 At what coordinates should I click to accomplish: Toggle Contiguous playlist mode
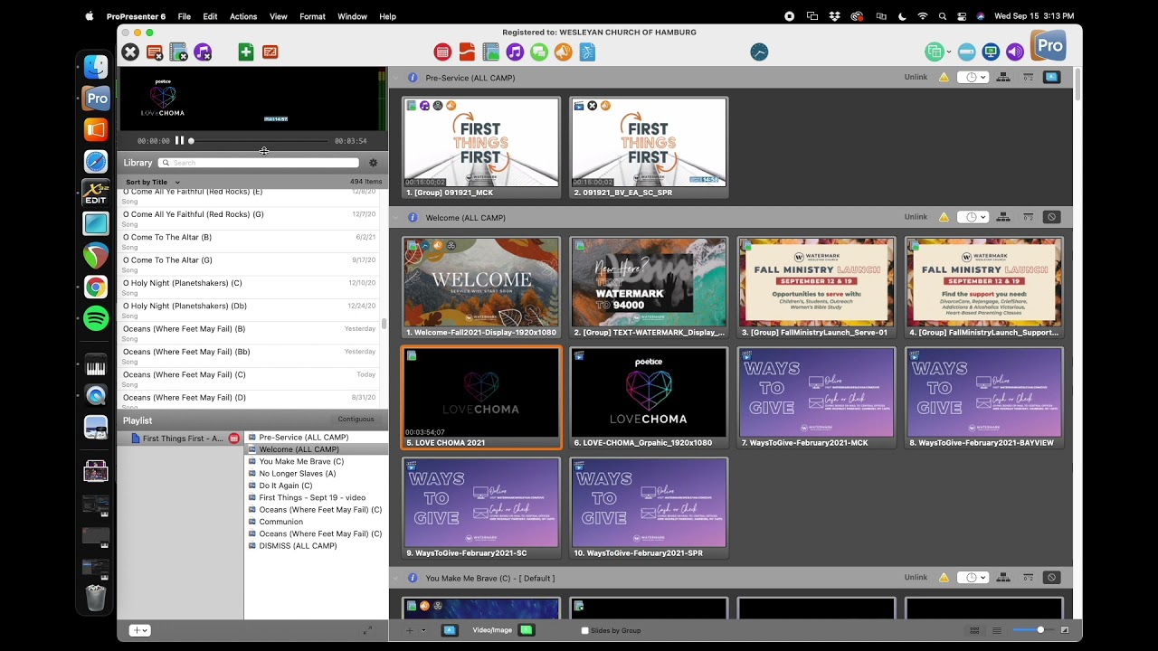pyautogui.click(x=356, y=420)
